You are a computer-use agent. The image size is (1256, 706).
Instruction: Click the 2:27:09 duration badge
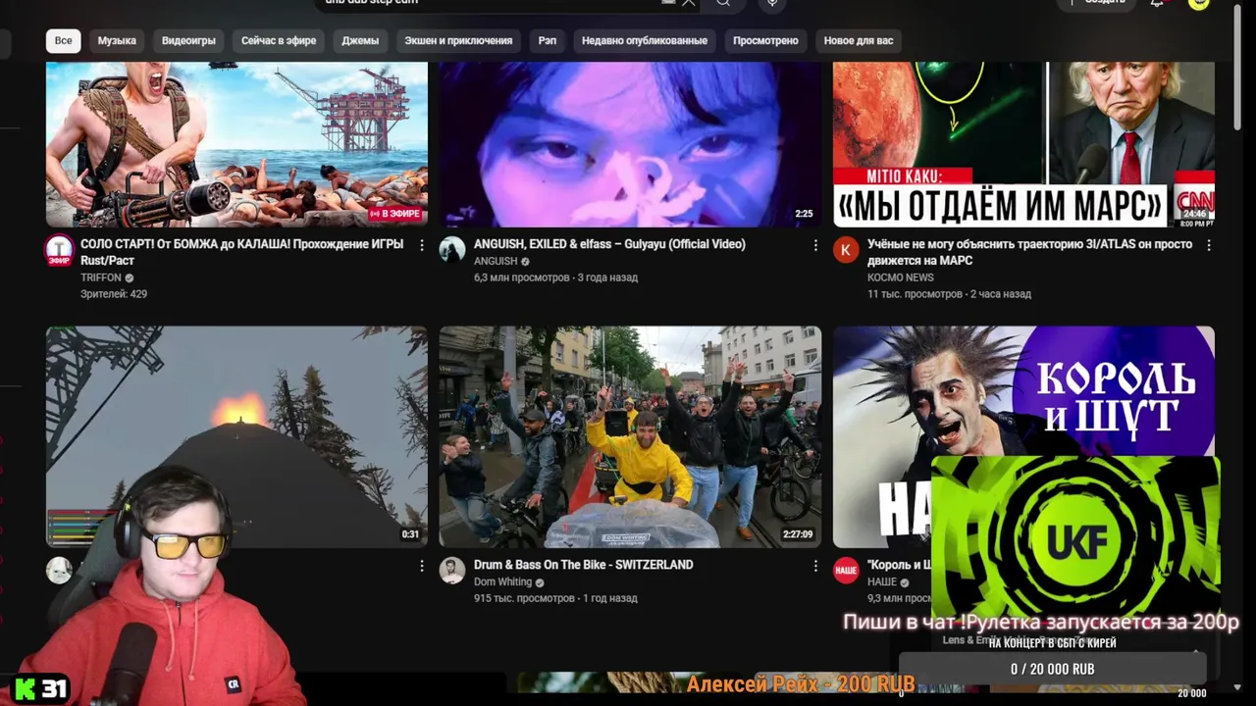(x=798, y=534)
